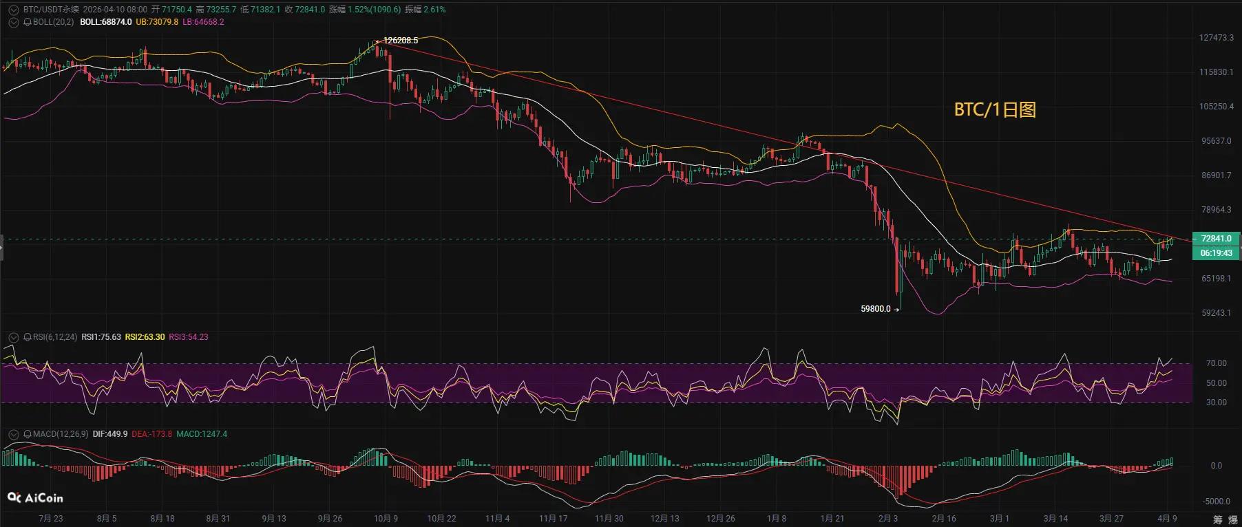
Task: Collapse the MACD indicator pane arrow
Action: point(13,434)
